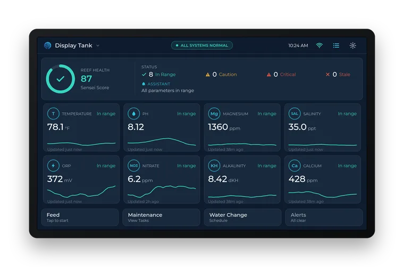The width and height of the screenshot is (404, 267).
Task: Open the pH 8.12 reading
Action: pos(136,127)
